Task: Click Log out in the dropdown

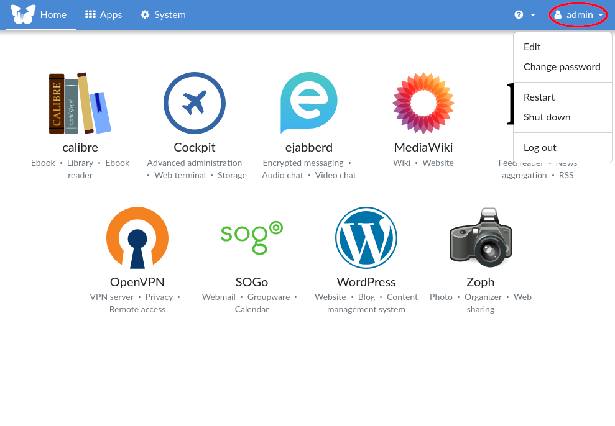Action: 540,148
